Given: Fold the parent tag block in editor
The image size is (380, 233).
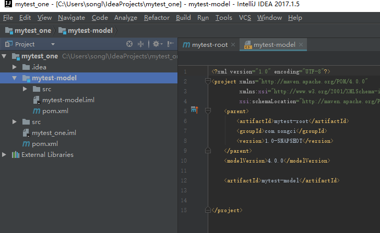Looking at the screenshot, I should 207,111.
